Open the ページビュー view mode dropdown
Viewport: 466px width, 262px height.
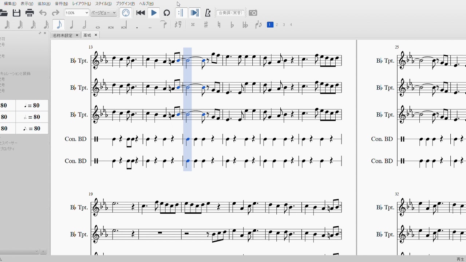[103, 13]
